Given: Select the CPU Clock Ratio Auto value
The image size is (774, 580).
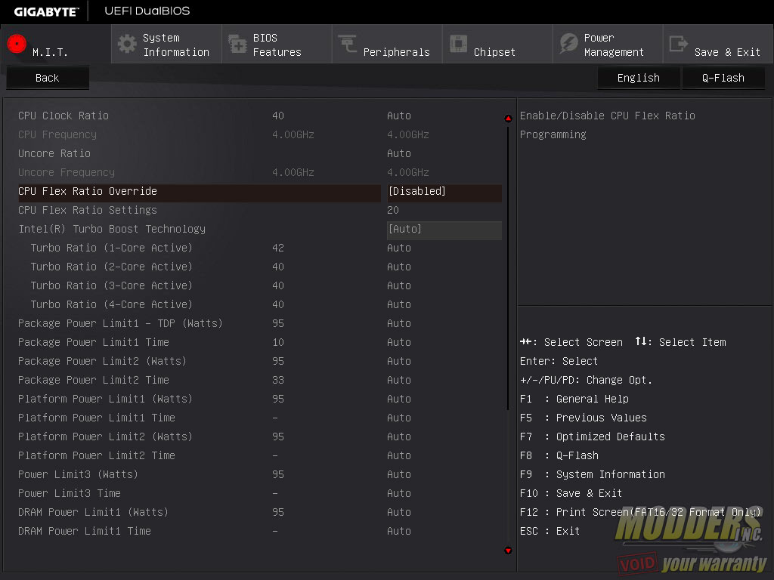Looking at the screenshot, I should (399, 116).
